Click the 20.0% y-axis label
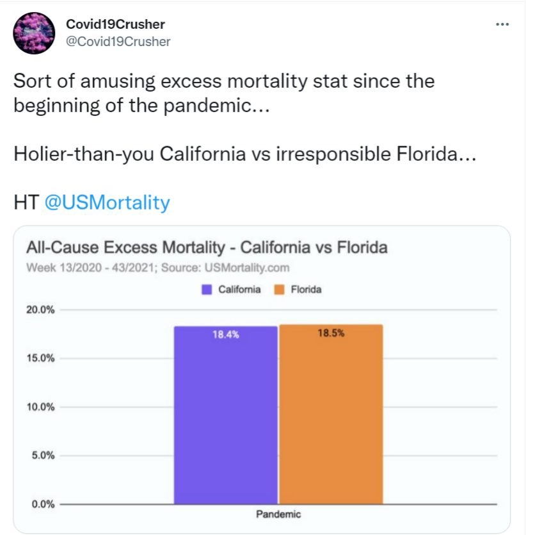535x535 pixels. coord(40,310)
